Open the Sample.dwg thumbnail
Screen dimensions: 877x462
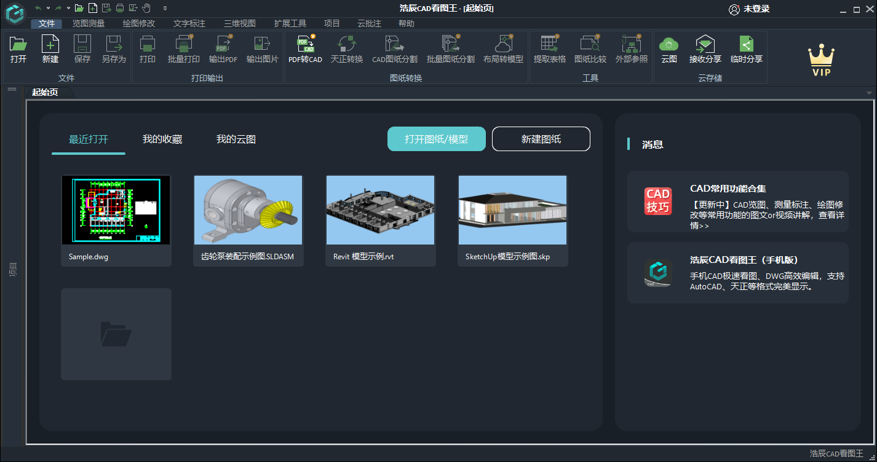pyautogui.click(x=116, y=210)
